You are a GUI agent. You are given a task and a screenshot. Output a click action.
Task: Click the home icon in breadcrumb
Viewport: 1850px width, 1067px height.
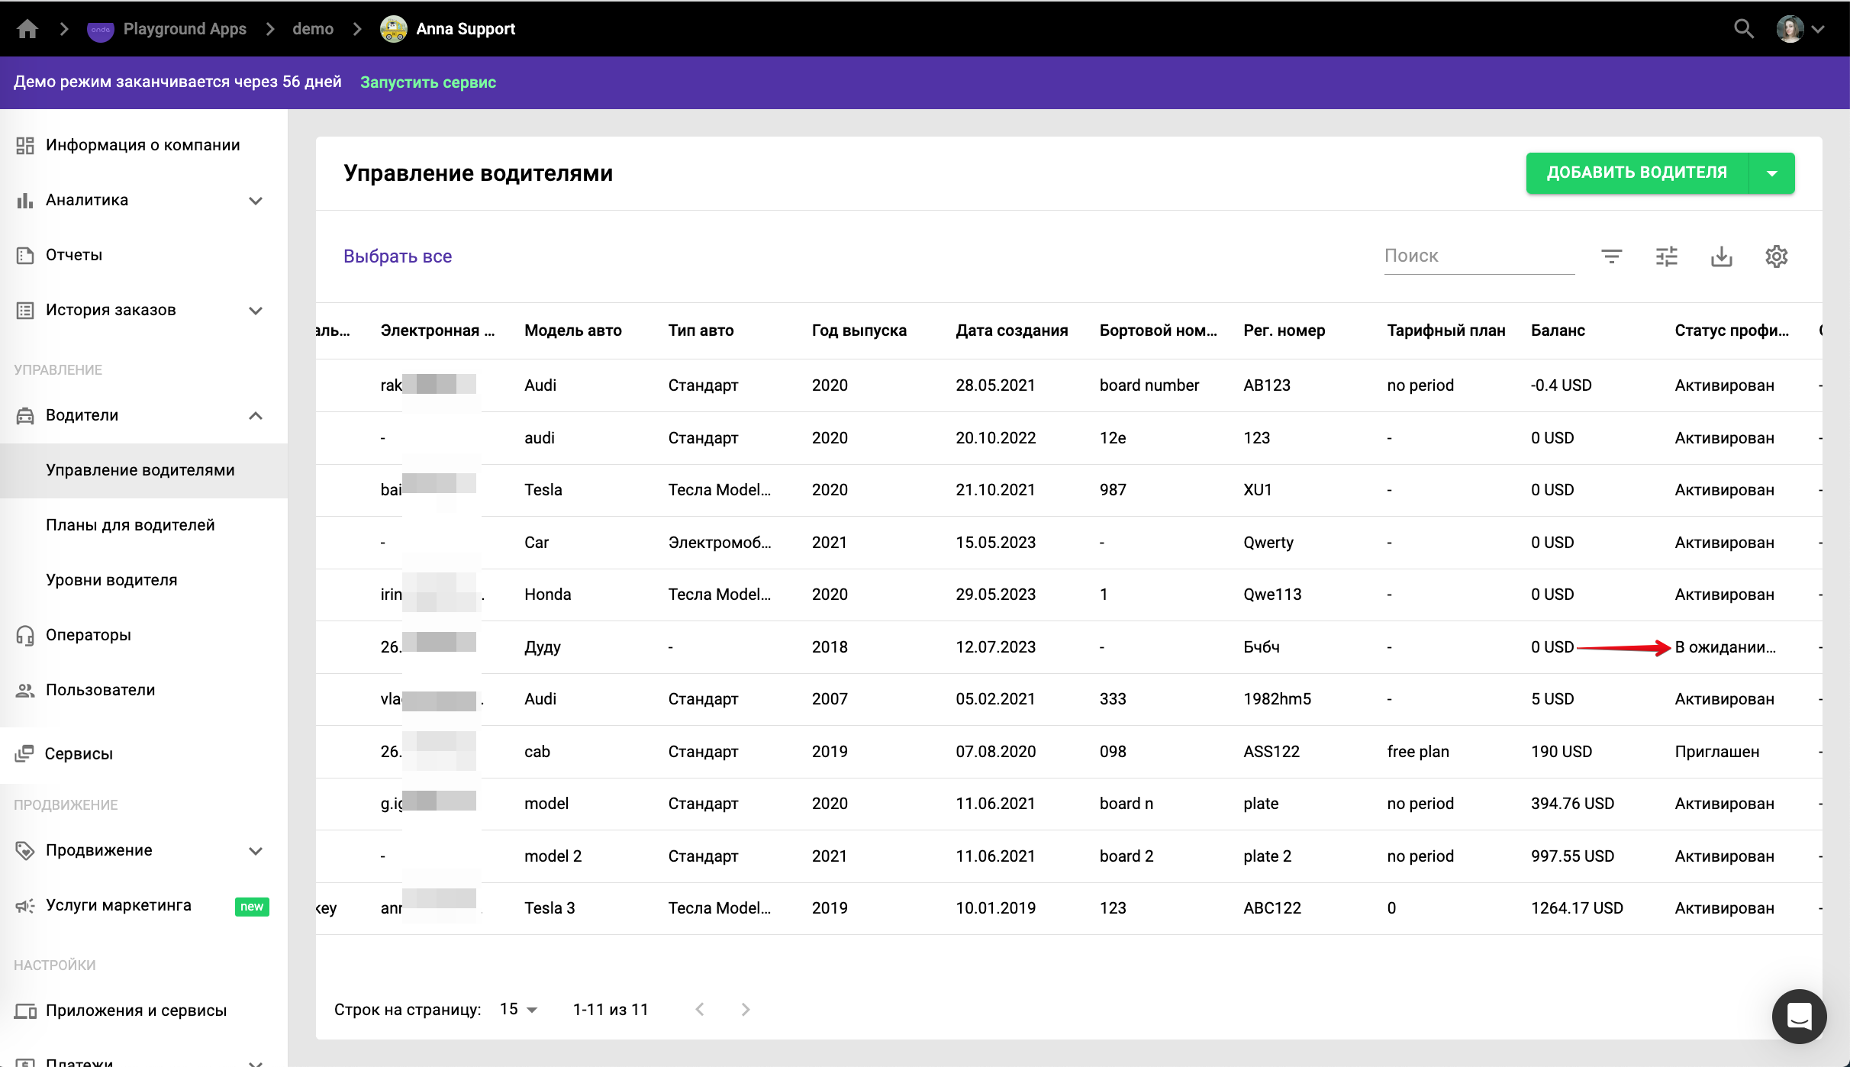pyautogui.click(x=27, y=29)
